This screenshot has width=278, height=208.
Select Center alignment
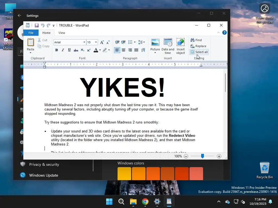(124, 50)
